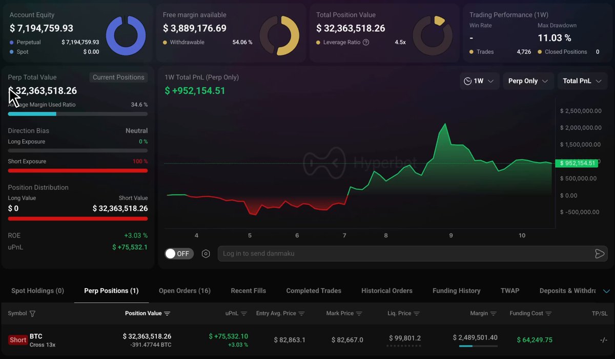Click the send danmaku arrow icon

600,254
